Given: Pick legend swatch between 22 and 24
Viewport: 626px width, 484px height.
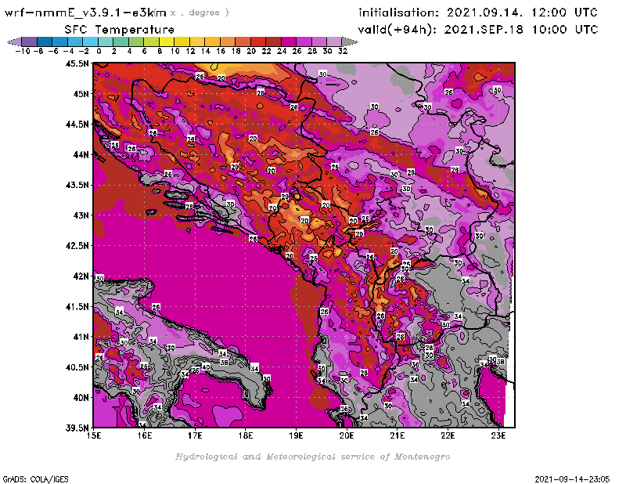Looking at the screenshot, I should (x=273, y=42).
